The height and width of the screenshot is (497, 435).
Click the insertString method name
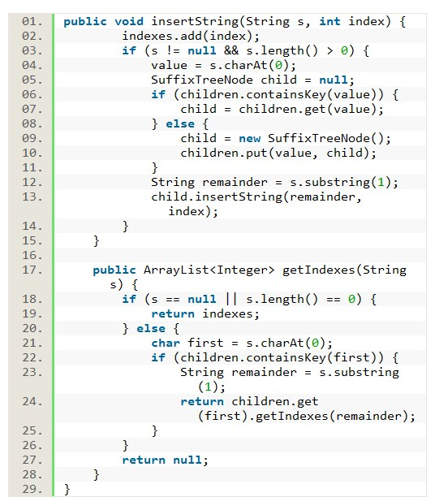[195, 22]
